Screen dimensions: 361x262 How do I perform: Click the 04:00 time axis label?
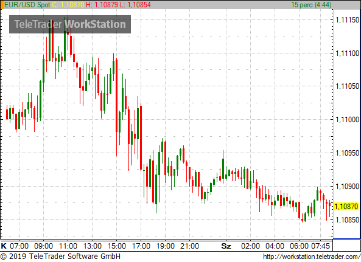point(275,246)
